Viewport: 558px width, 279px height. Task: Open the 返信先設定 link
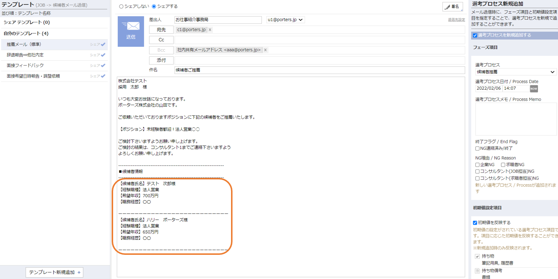tap(456, 20)
